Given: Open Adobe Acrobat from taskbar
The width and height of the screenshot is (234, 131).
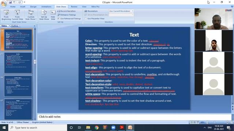Looking at the screenshot, I should 122,128.
